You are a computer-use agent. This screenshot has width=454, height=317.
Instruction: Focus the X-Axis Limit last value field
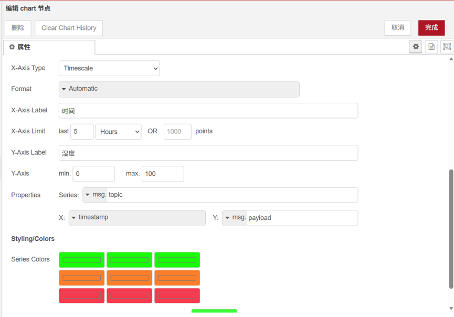click(82, 132)
